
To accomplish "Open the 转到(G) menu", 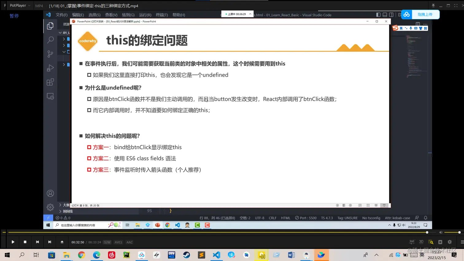I will 128,15.
